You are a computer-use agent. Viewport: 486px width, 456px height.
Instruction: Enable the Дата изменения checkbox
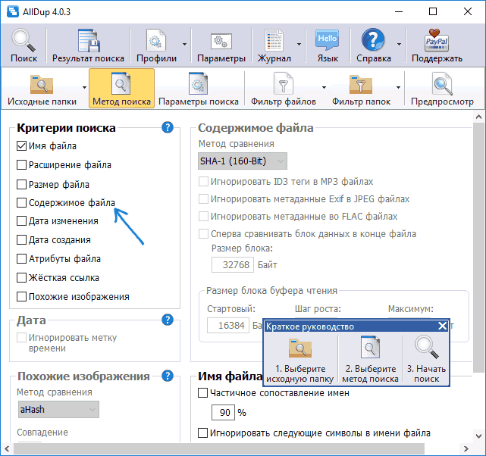[x=21, y=221]
